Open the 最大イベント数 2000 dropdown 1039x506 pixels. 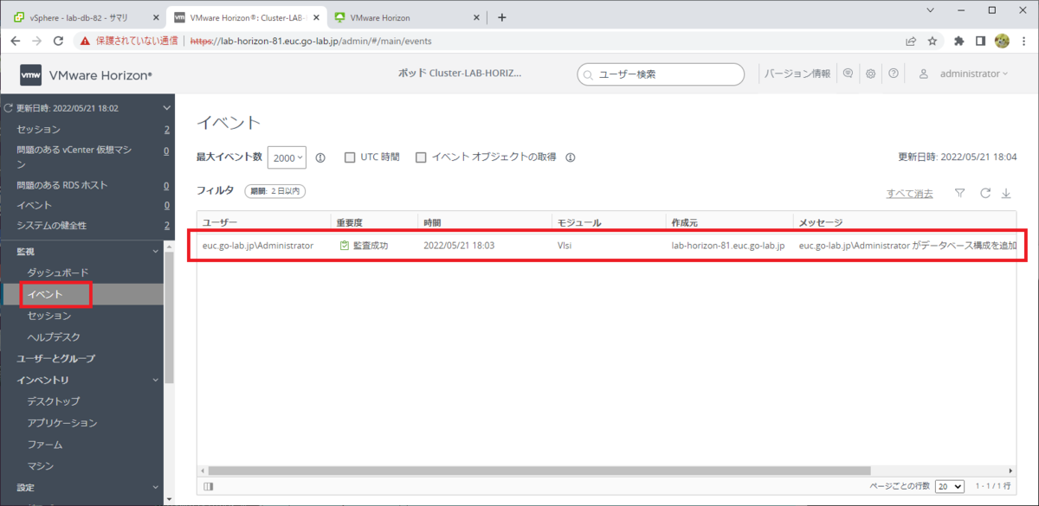click(287, 157)
